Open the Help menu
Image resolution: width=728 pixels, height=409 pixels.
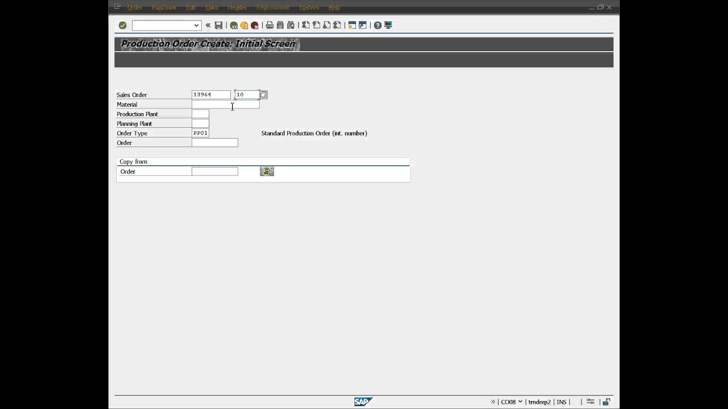[334, 7]
